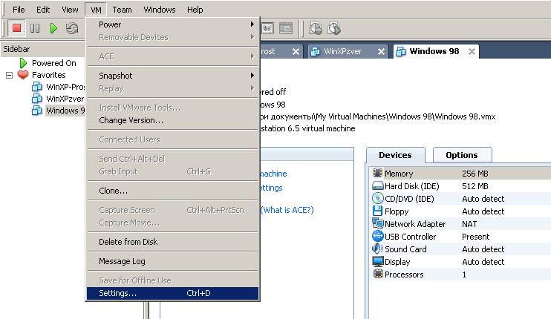
Task: Open the Edit menu
Action: point(43,10)
